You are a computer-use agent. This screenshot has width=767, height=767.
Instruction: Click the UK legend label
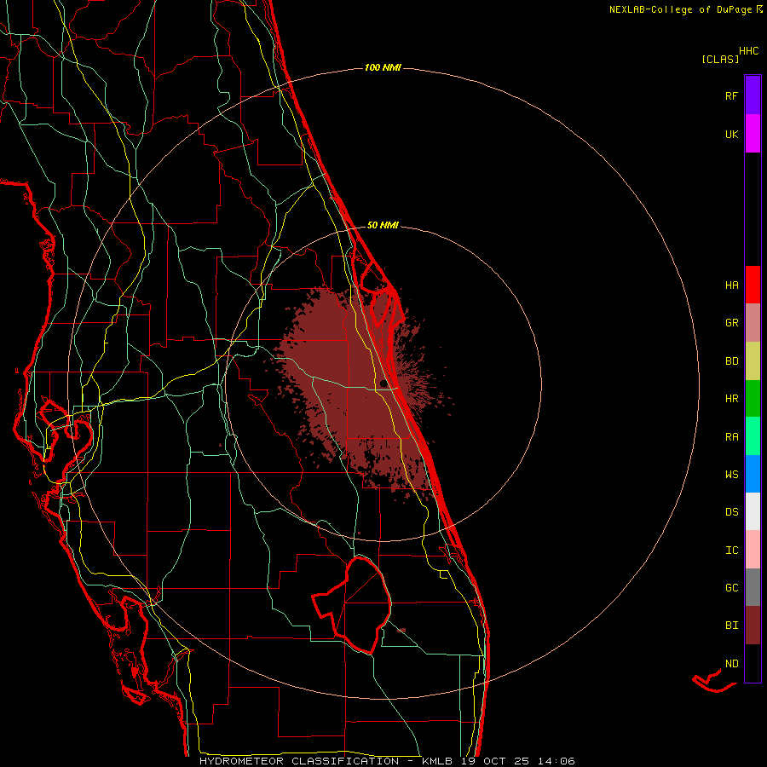[x=731, y=134]
